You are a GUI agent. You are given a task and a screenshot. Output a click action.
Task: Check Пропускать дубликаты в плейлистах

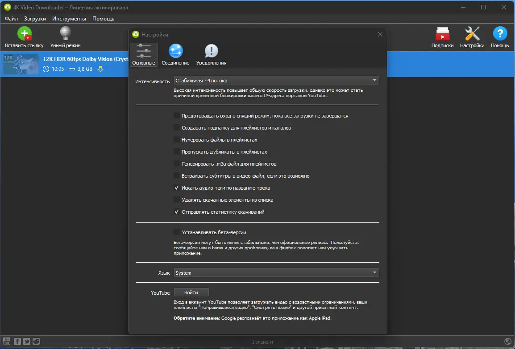(177, 152)
